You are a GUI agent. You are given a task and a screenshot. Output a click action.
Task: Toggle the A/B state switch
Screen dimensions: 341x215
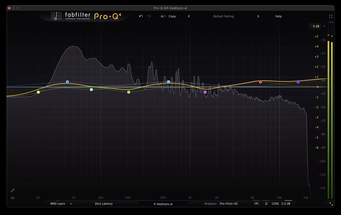pyautogui.click(x=163, y=16)
